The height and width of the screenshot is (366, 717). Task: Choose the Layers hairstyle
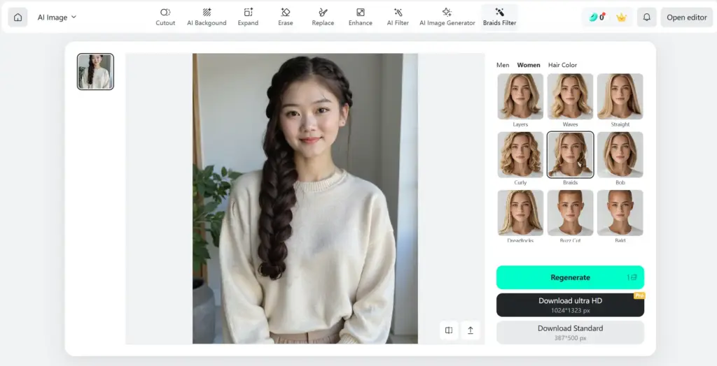tap(520, 97)
